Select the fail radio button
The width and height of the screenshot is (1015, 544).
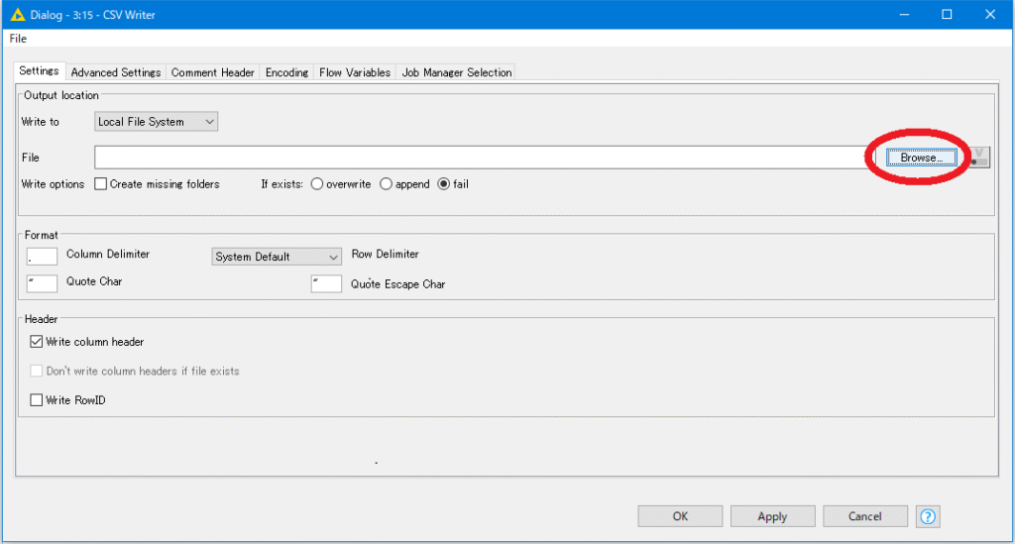click(444, 184)
